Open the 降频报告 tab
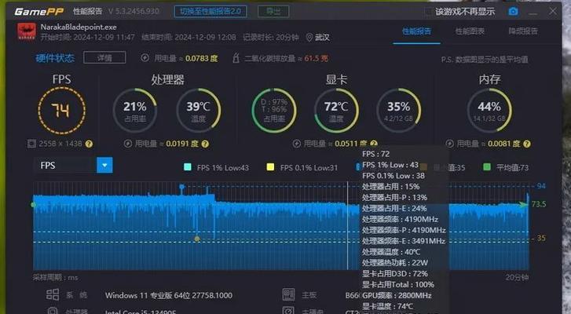Screen dimensions: 571x314 [x=523, y=31]
